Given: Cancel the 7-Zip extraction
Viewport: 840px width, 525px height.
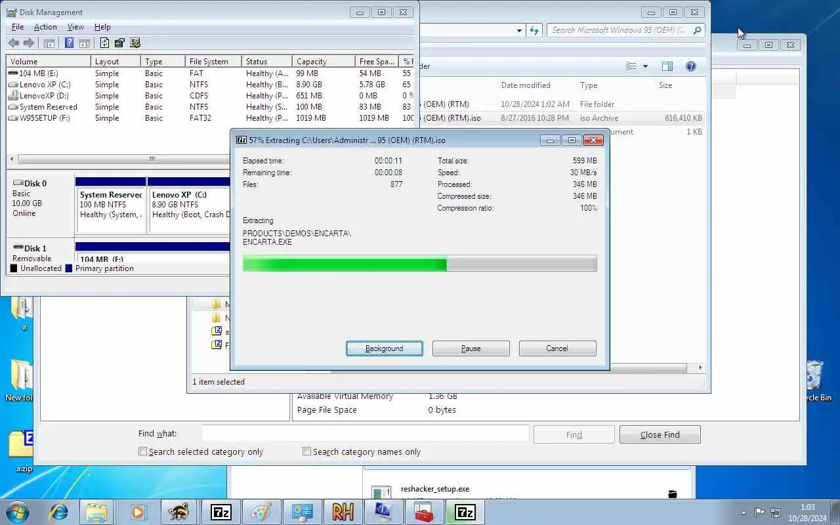Looking at the screenshot, I should tap(557, 348).
